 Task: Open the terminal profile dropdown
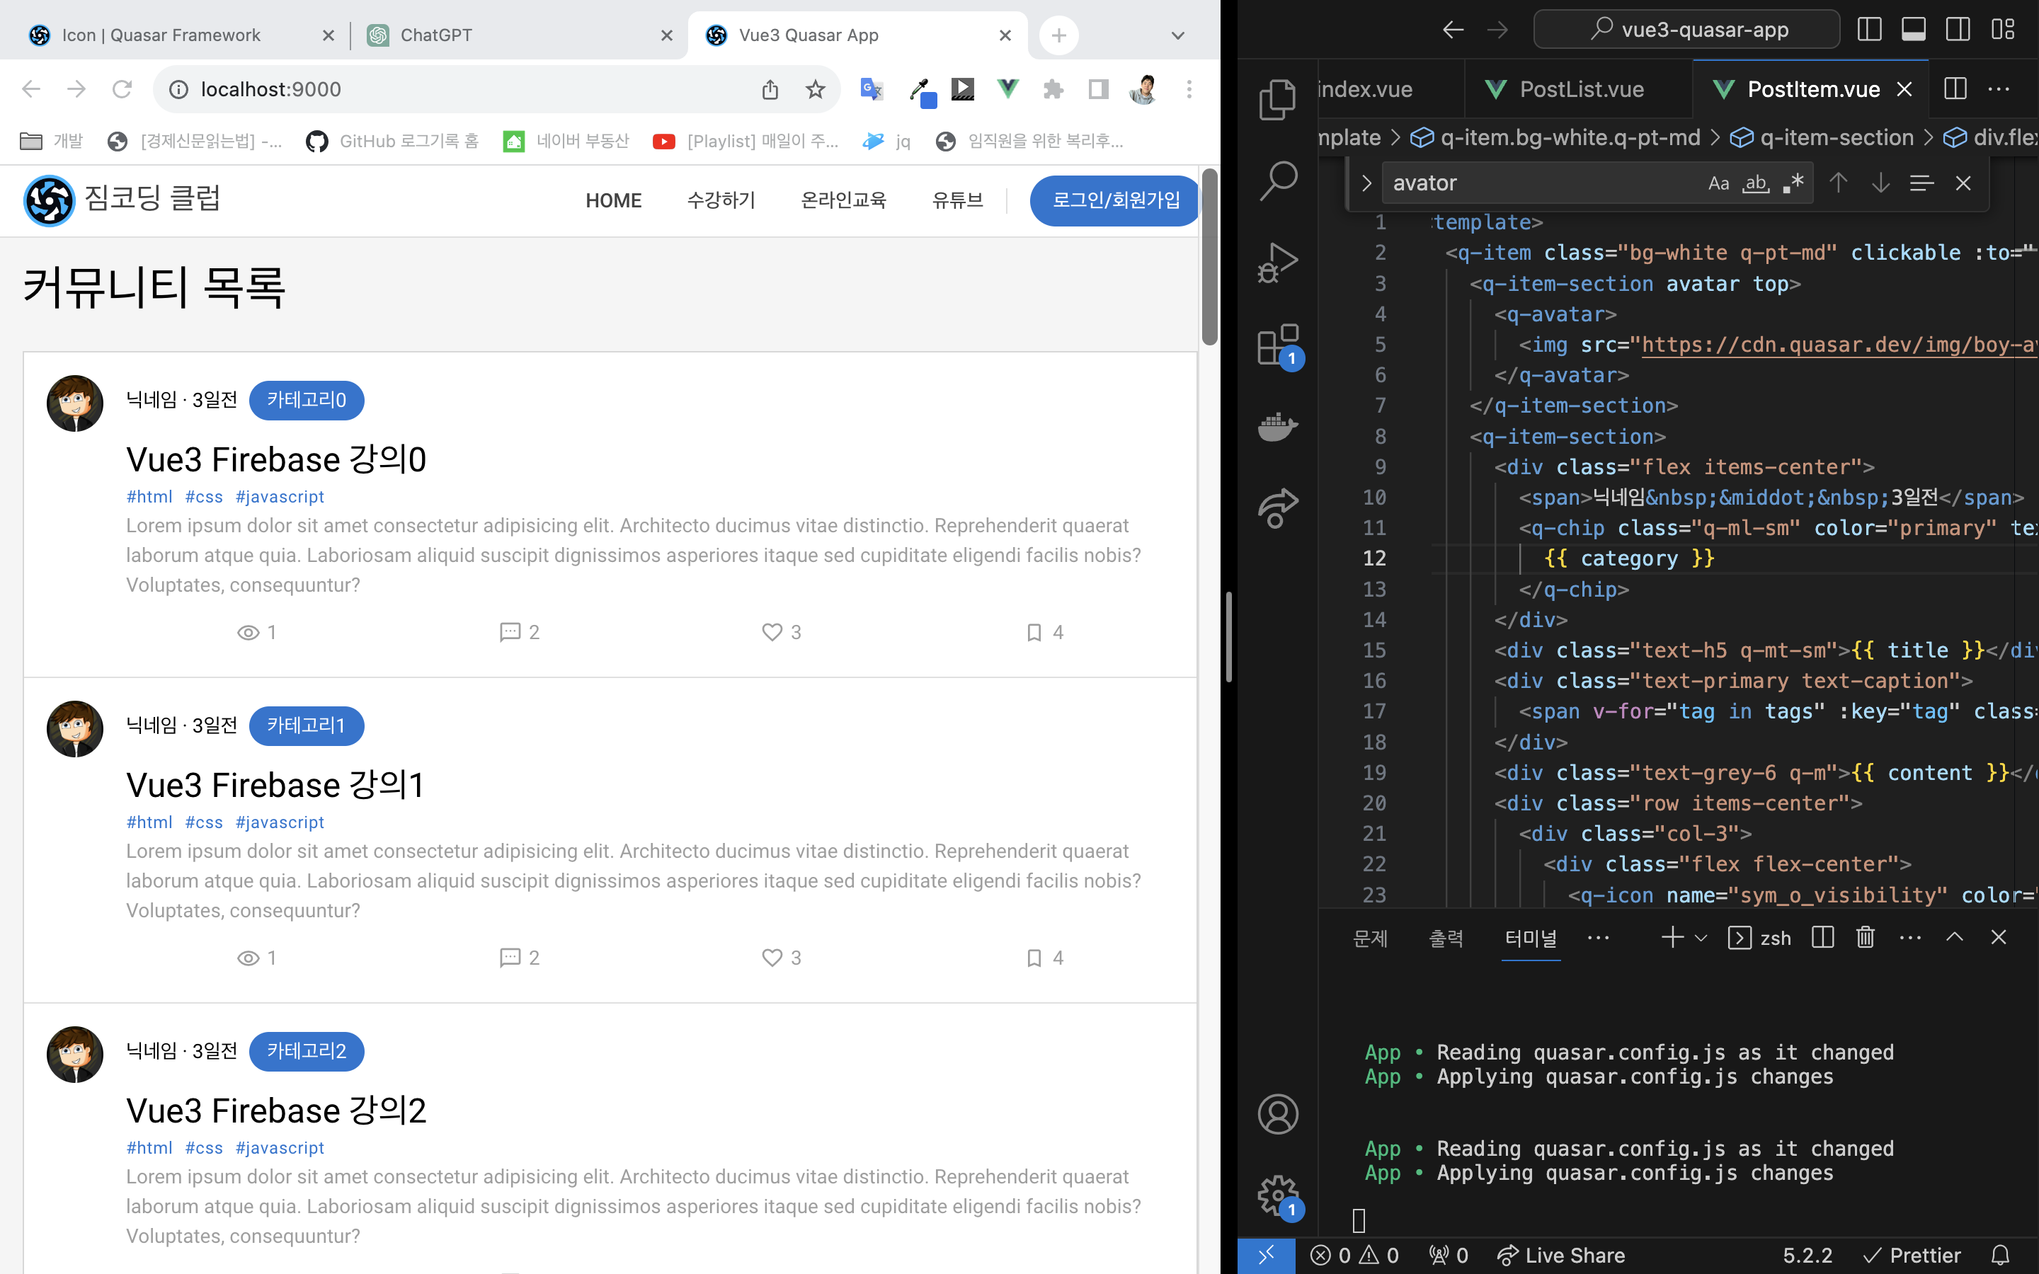pos(1702,938)
